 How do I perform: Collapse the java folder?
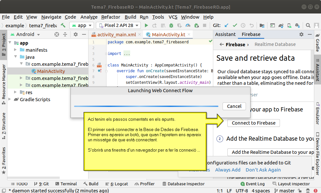[x=15, y=57]
